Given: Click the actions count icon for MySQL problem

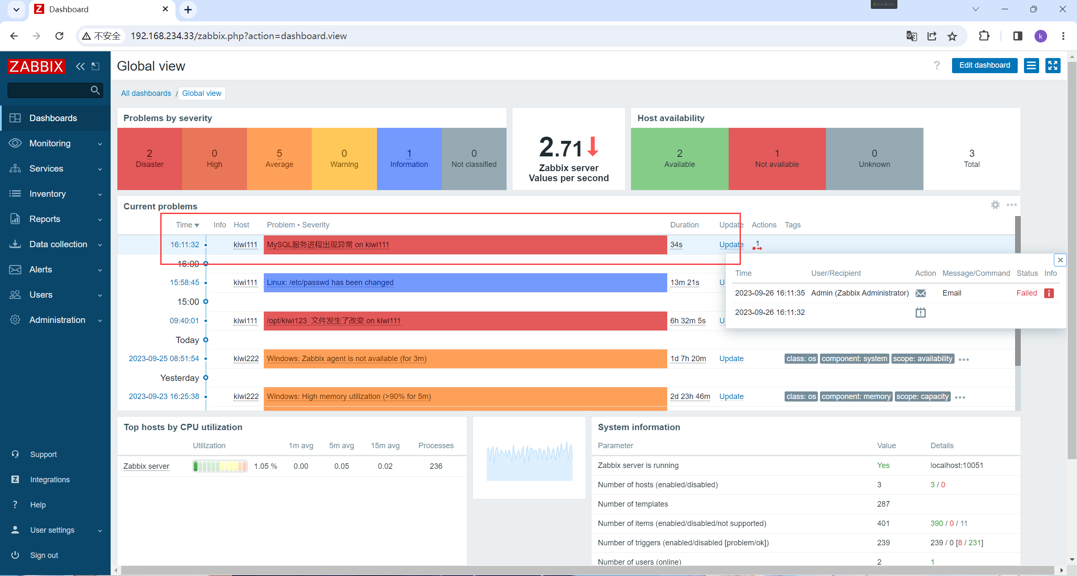Looking at the screenshot, I should (x=757, y=245).
